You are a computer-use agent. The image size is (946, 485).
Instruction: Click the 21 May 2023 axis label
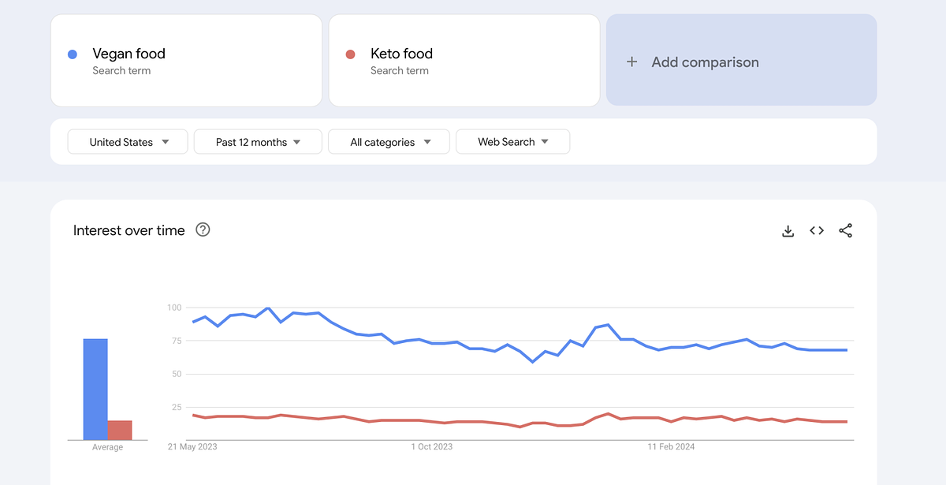pyautogui.click(x=192, y=446)
